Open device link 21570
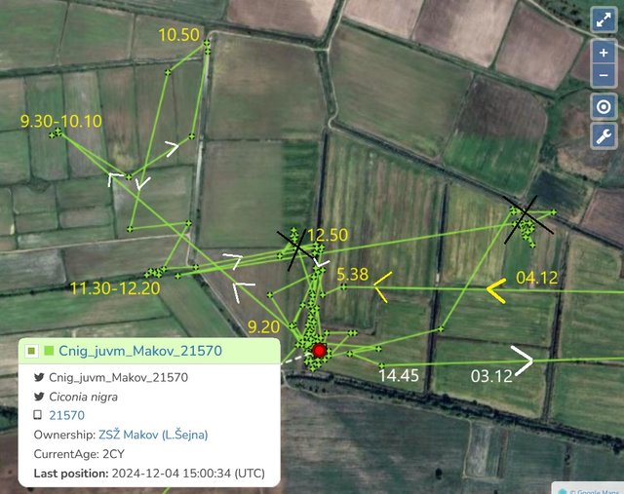The image size is (624, 494). coord(67,415)
